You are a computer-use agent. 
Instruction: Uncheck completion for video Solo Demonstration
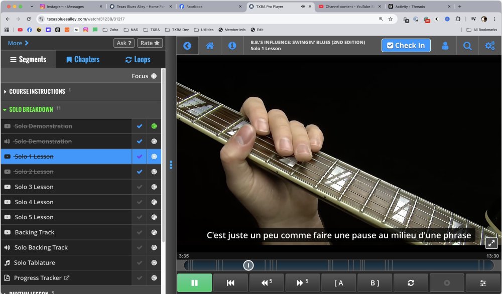[139, 126]
